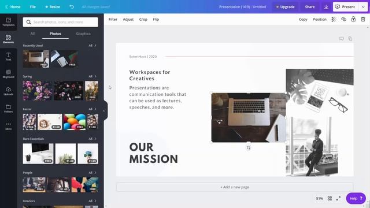Select the colorful Easter eggs thumbnail
370x208 pixels.
coord(75,122)
